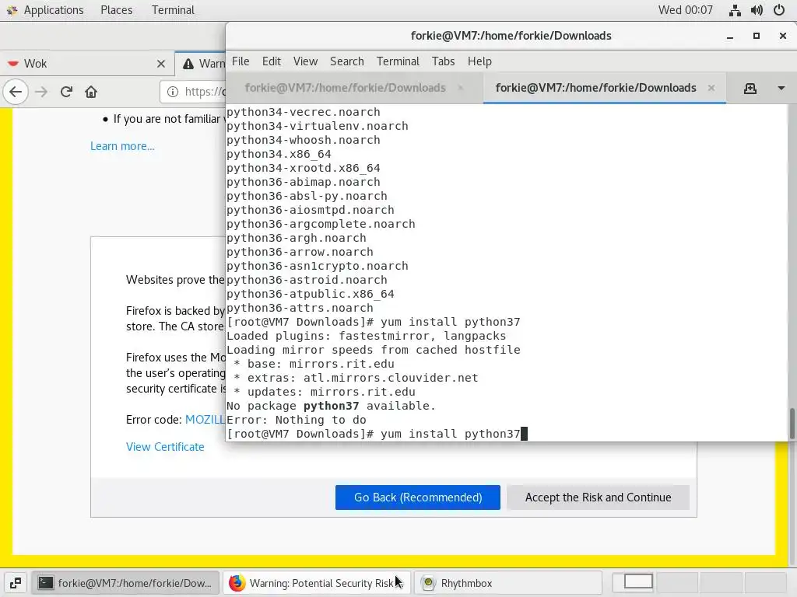Screen dimensions: 797x597
Task: Click the 'No package python37 available.' line
Action: [x=331, y=406]
